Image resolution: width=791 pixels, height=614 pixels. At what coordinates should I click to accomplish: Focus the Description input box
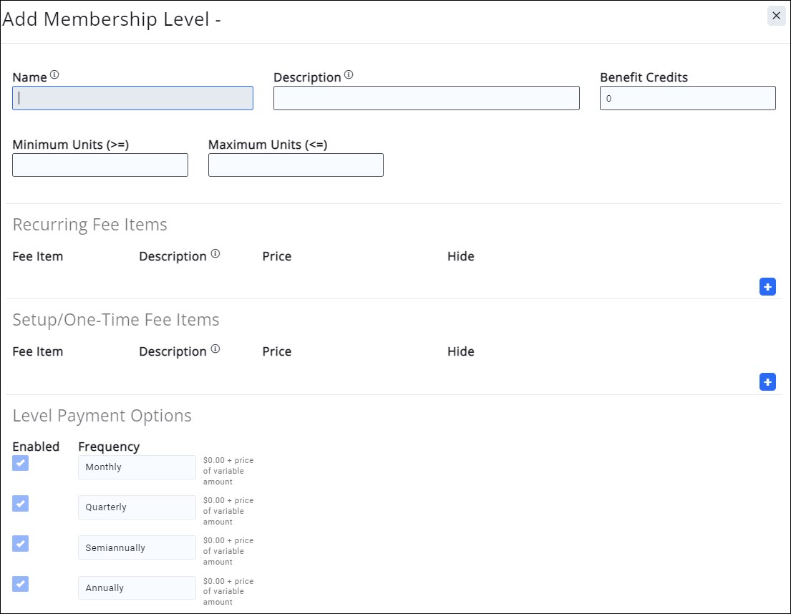point(426,98)
